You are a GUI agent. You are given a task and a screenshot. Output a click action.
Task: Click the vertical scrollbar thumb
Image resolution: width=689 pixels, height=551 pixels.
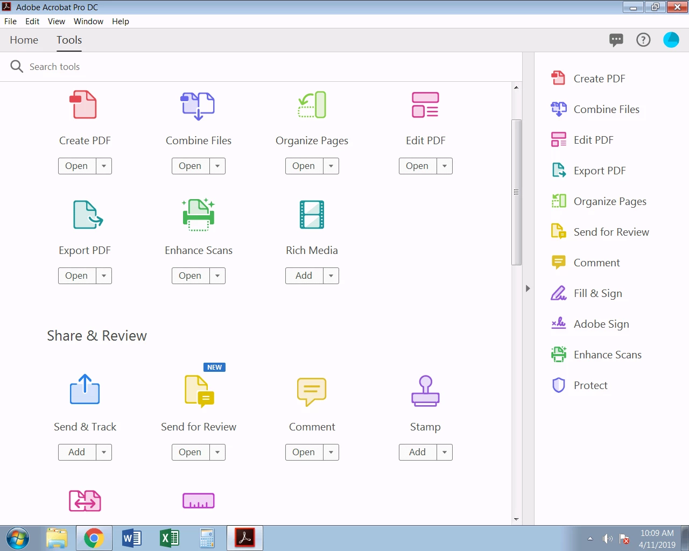tap(516, 192)
